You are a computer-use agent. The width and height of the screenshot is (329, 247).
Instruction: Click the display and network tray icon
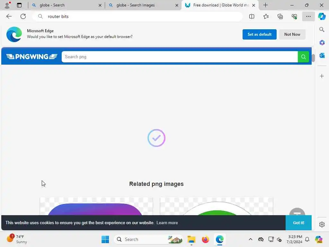click(x=271, y=239)
